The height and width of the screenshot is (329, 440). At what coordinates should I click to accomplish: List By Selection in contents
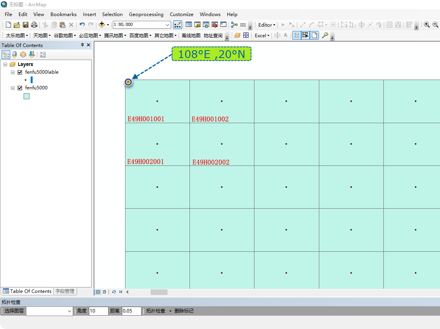click(32, 54)
